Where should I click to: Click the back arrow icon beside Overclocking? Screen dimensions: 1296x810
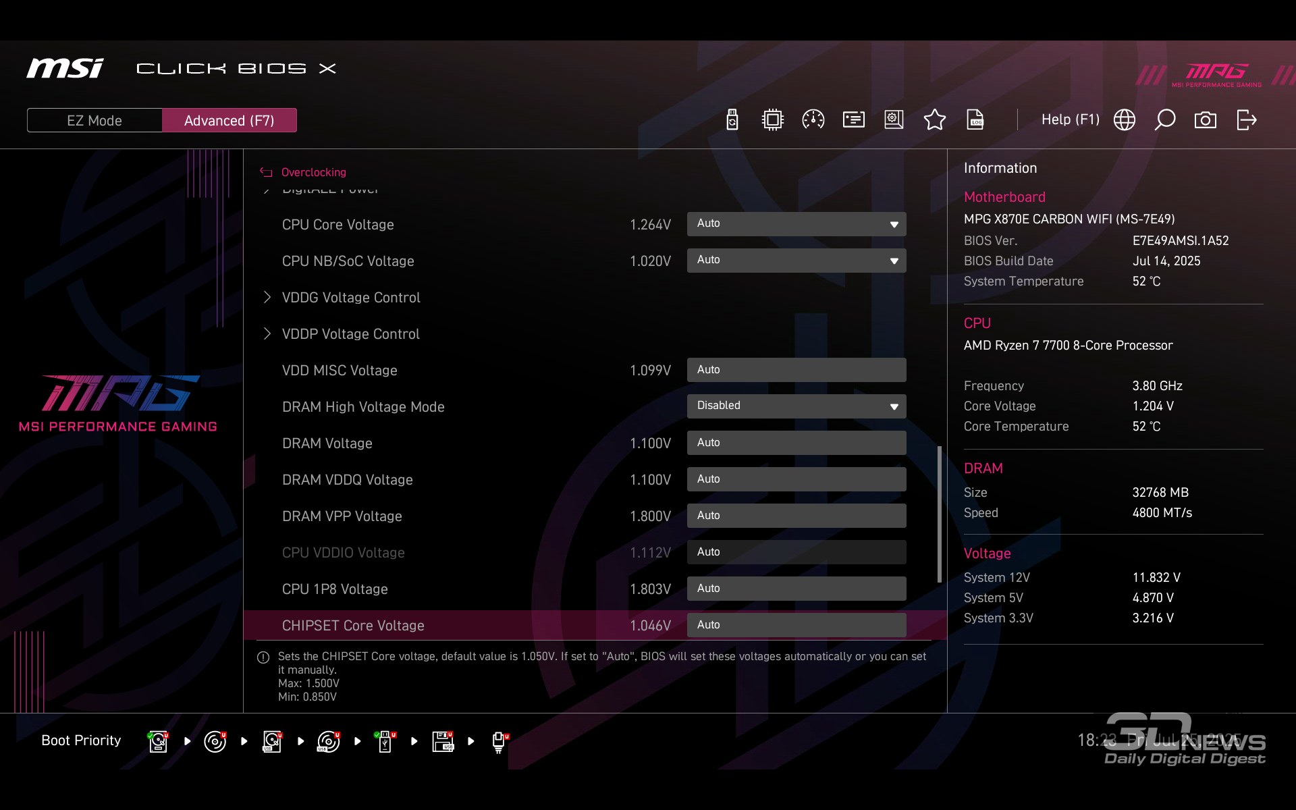click(x=266, y=172)
